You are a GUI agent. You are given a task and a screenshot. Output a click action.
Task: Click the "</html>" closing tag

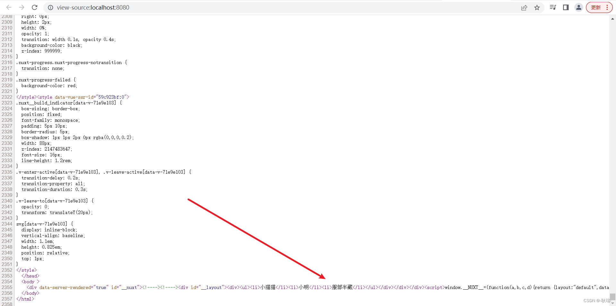pos(25,299)
